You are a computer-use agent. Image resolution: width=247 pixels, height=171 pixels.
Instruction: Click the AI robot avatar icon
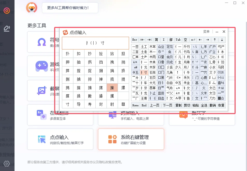32,8
